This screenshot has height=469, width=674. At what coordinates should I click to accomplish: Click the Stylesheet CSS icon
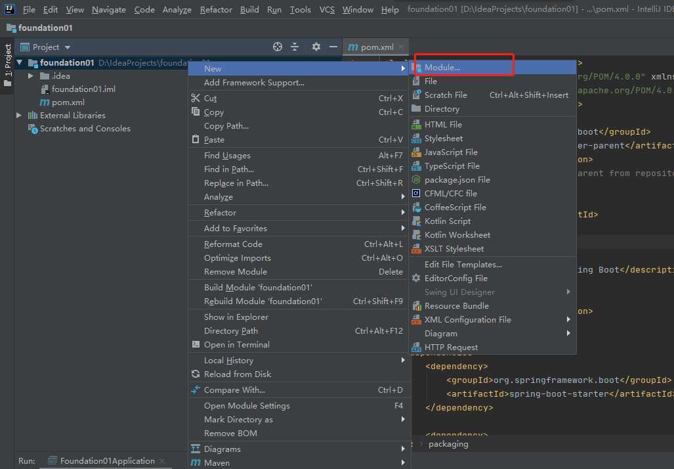click(416, 138)
